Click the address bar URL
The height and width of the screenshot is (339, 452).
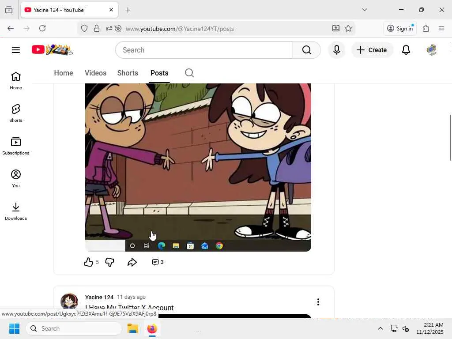(180, 29)
